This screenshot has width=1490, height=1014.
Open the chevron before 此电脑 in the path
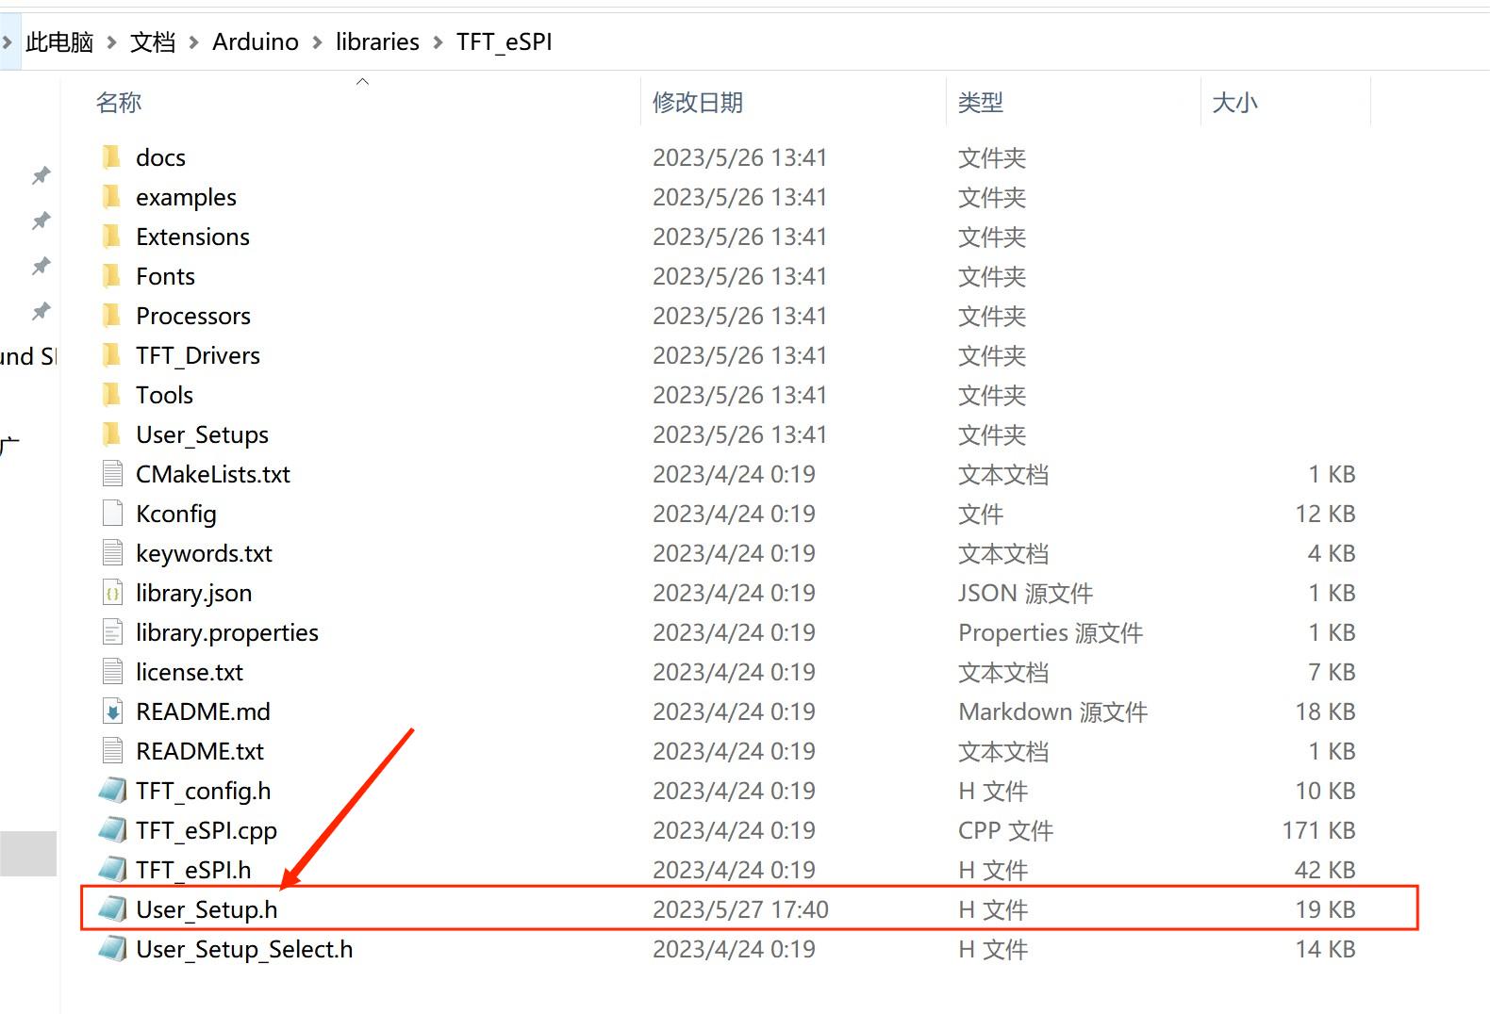pyautogui.click(x=7, y=42)
